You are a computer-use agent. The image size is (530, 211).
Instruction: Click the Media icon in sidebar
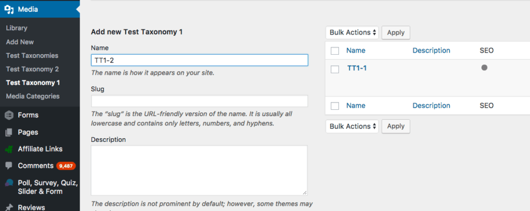(x=9, y=9)
